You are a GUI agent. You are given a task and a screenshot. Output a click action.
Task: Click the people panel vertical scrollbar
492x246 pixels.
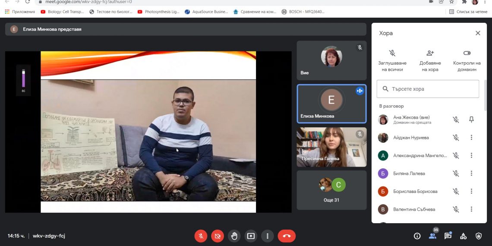click(x=485, y=95)
